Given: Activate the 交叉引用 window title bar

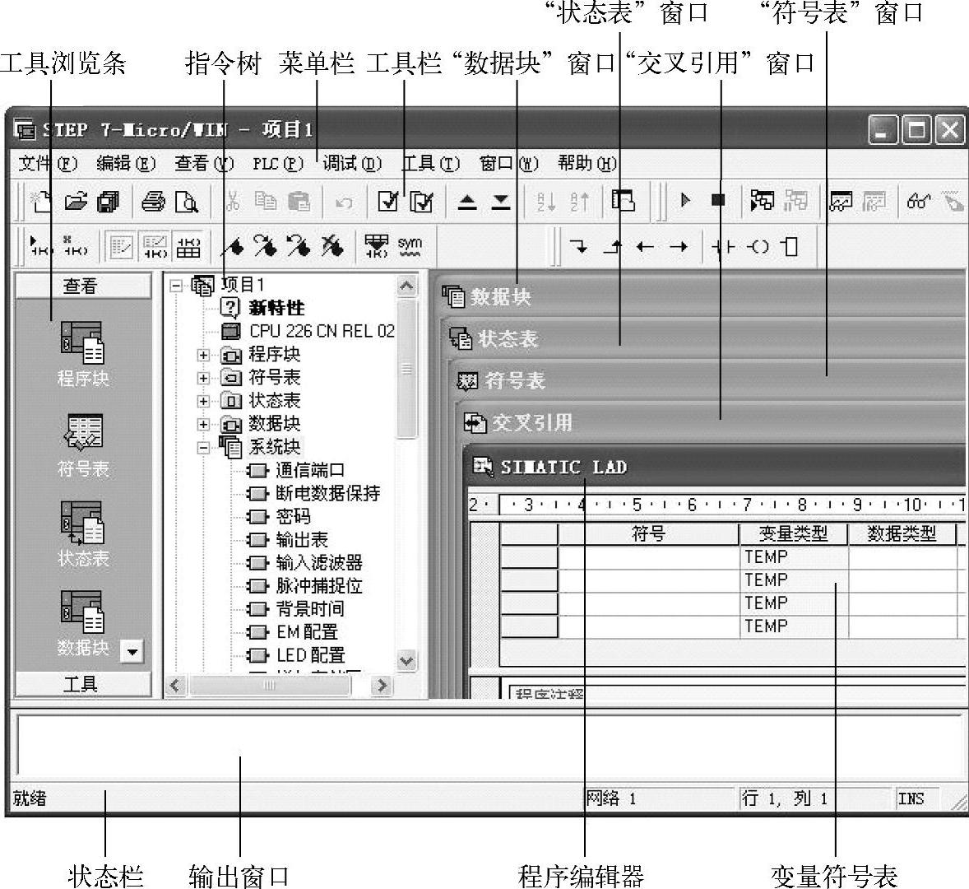Looking at the screenshot, I should pos(713,422).
